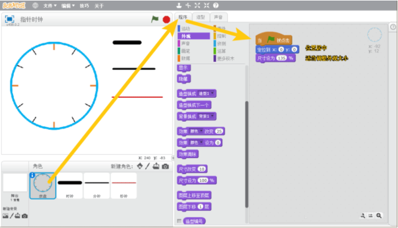Open the language globe menu
398x228 pixels.
pyautogui.click(x=36, y=5)
